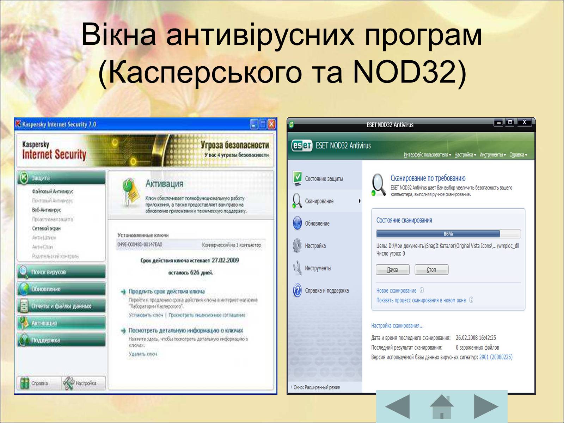Click the Kaspersky Защита shield icon
The height and width of the screenshot is (423, 564).
coord(24,178)
